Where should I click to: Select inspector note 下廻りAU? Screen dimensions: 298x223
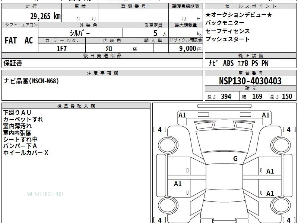(x=17, y=113)
